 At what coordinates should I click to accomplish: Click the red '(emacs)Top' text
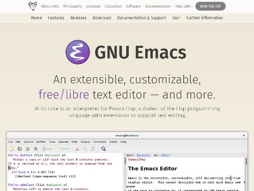click(136, 160)
